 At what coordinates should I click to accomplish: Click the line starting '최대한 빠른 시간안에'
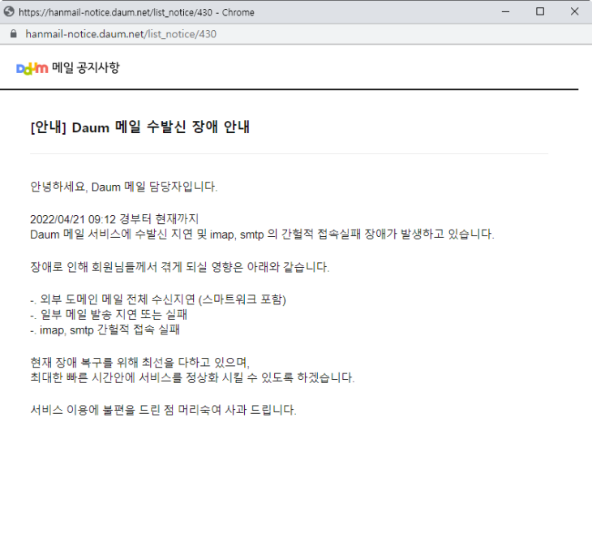[x=191, y=378]
